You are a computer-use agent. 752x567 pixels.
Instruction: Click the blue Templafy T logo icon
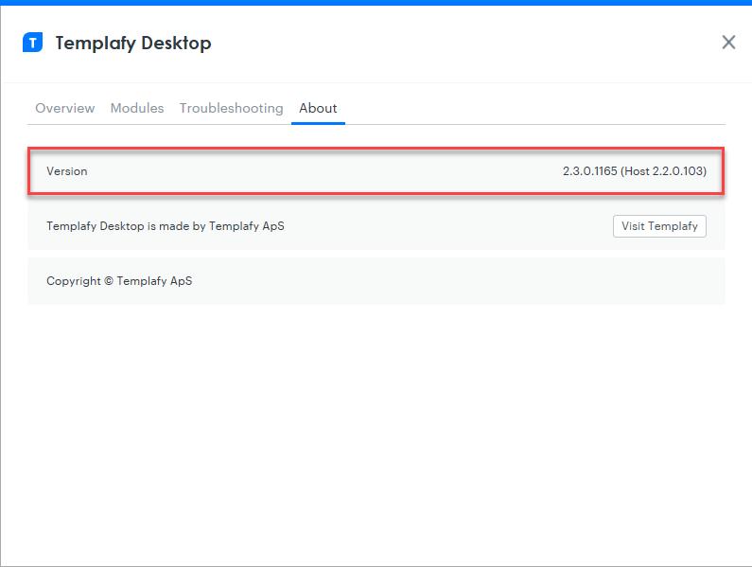pyautogui.click(x=32, y=43)
